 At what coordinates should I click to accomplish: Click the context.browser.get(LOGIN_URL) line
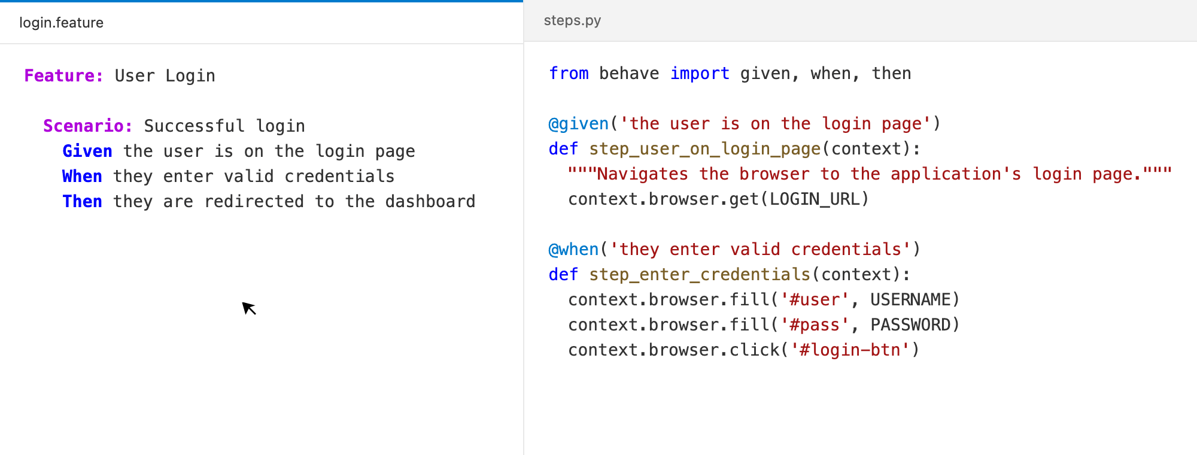[x=718, y=199]
